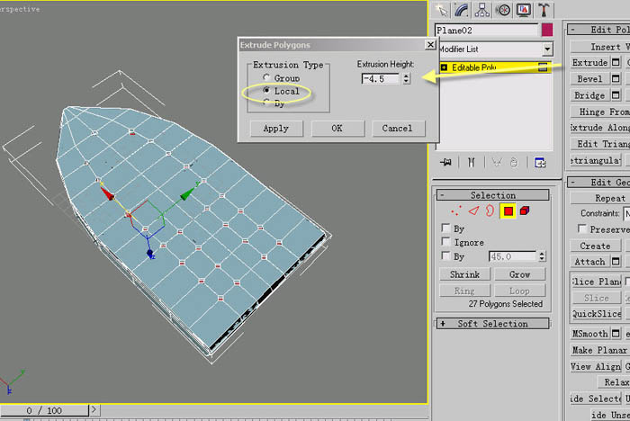Click OK in Extrude Polygons dialog

(337, 129)
